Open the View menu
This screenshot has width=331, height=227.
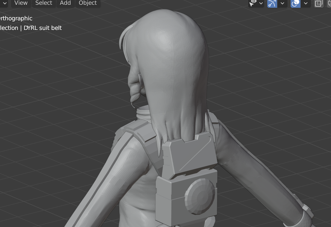click(21, 3)
